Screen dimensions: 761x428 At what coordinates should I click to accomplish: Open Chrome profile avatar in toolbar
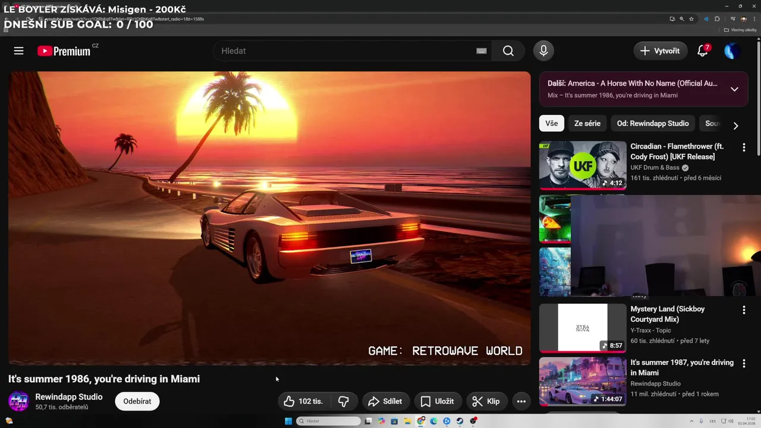pos(744,19)
